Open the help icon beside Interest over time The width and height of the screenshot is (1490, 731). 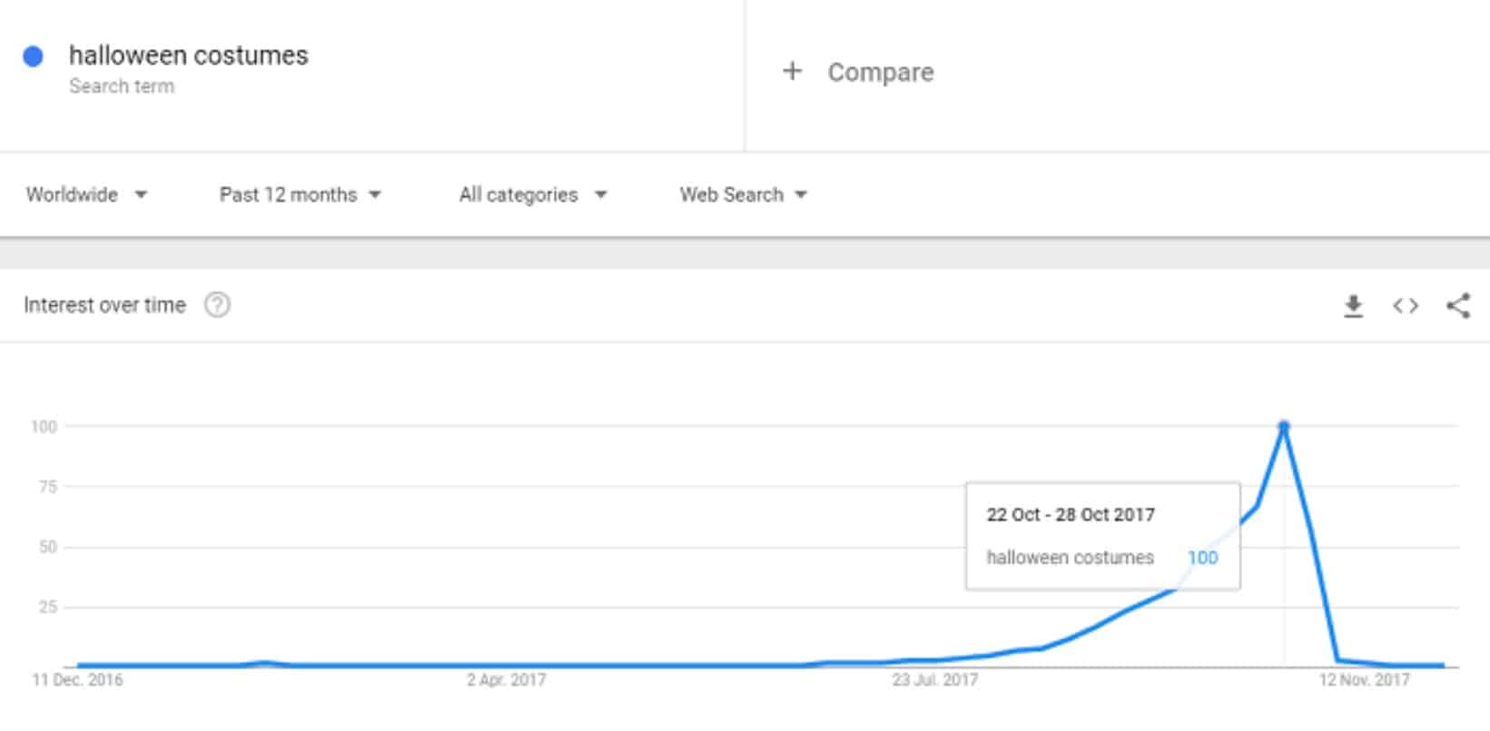(217, 305)
